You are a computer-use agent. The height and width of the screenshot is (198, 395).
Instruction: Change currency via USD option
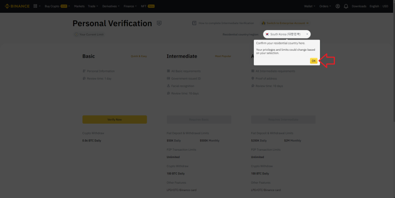coord(386,6)
